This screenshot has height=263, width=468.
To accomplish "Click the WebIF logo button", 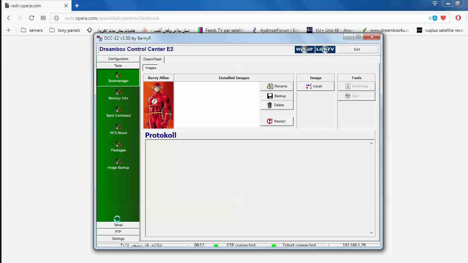I will point(305,49).
